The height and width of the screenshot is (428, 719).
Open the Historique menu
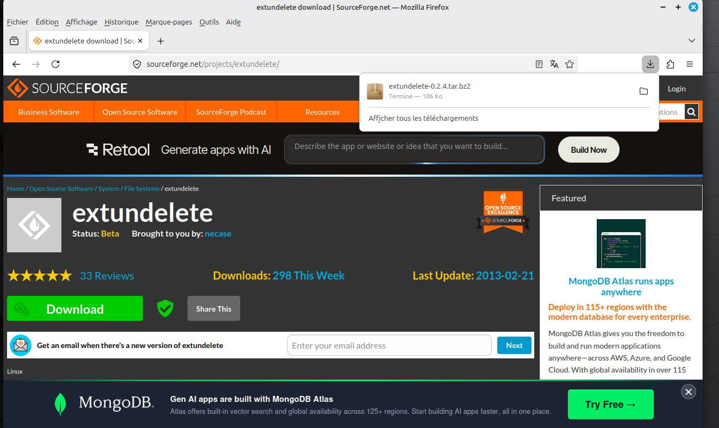coord(121,22)
